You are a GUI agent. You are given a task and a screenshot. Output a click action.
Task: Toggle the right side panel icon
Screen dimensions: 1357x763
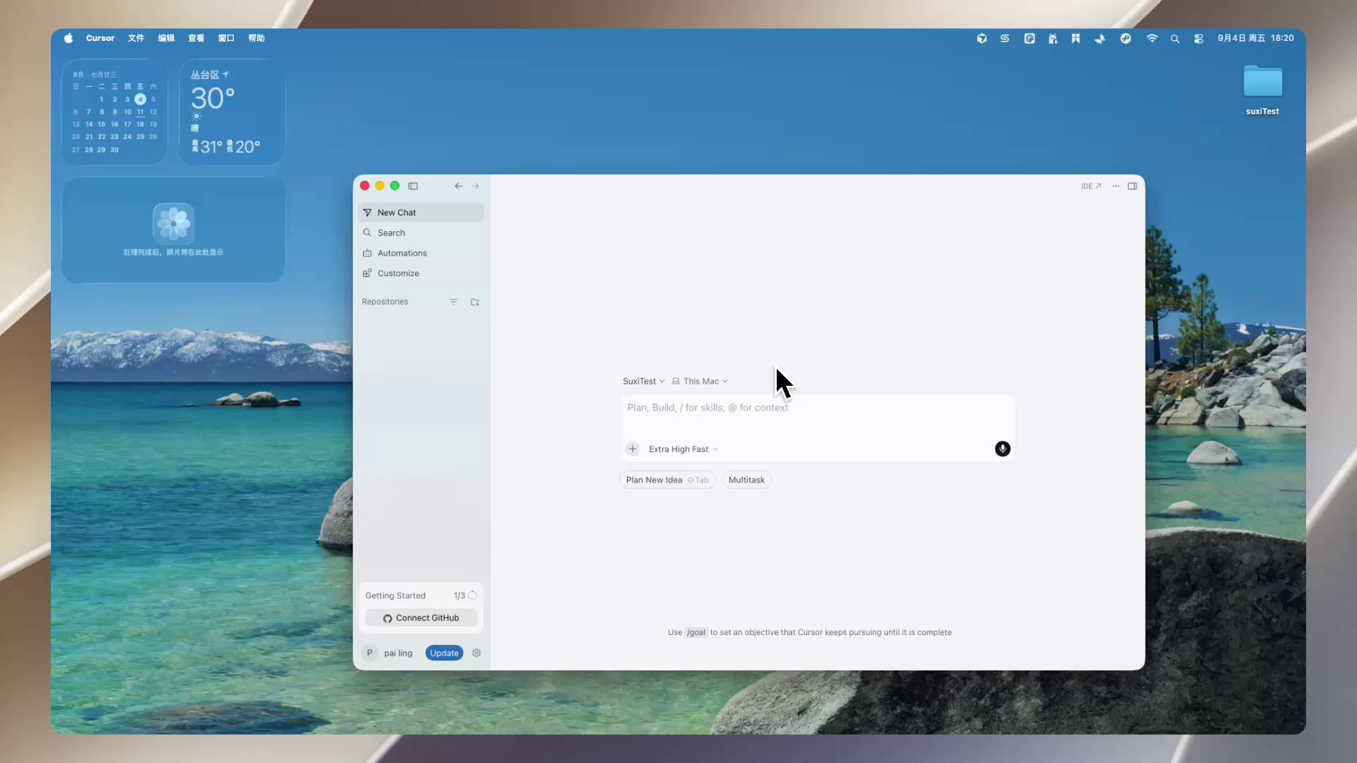tap(1132, 187)
